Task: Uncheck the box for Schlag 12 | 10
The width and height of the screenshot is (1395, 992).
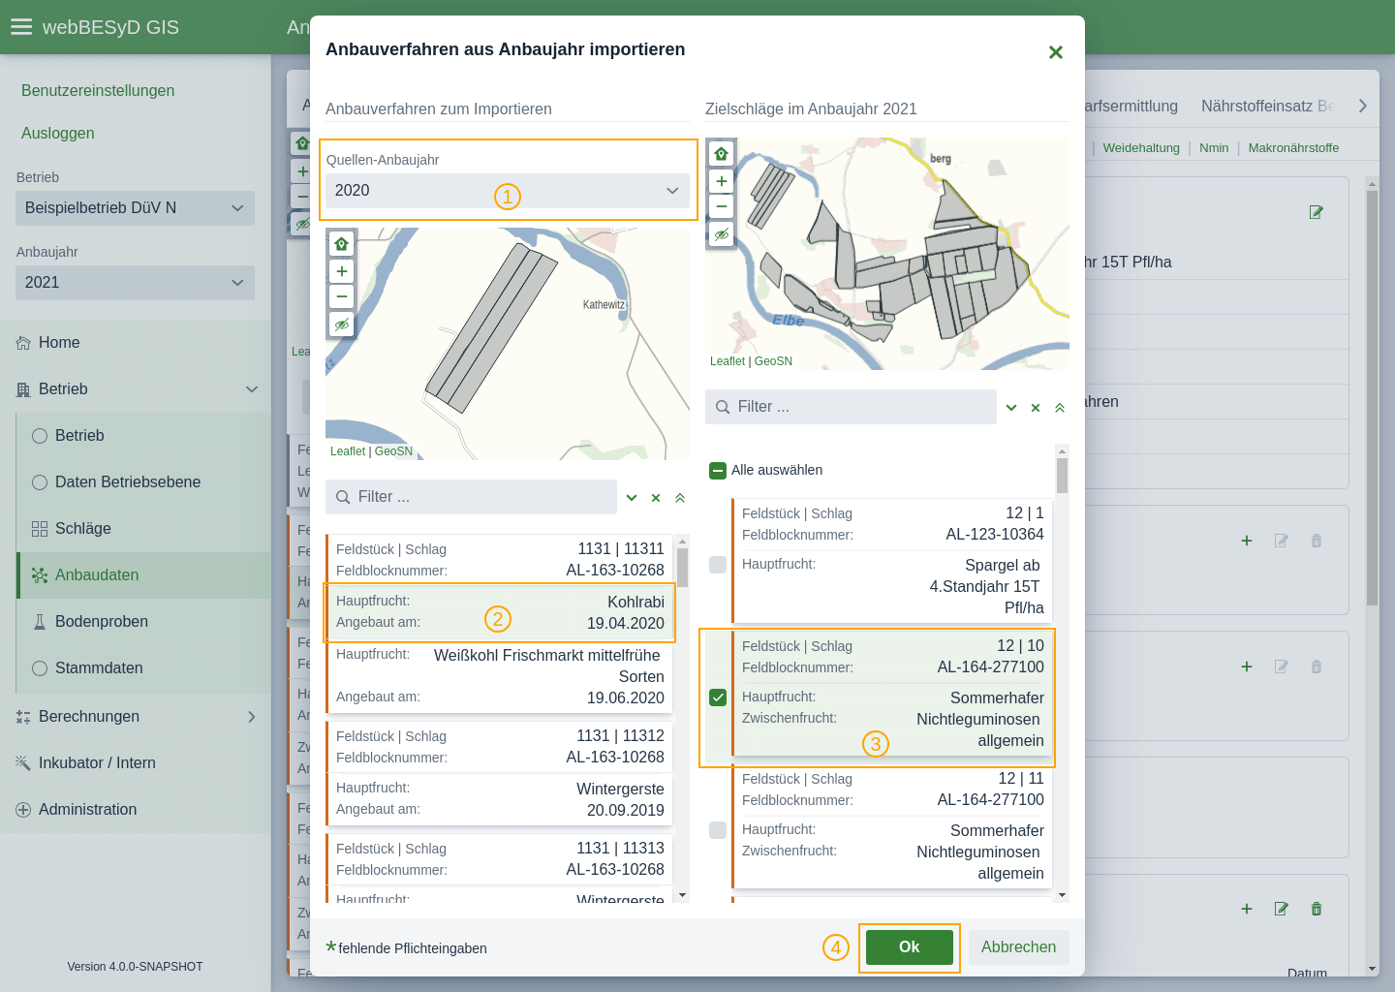Action: (718, 697)
